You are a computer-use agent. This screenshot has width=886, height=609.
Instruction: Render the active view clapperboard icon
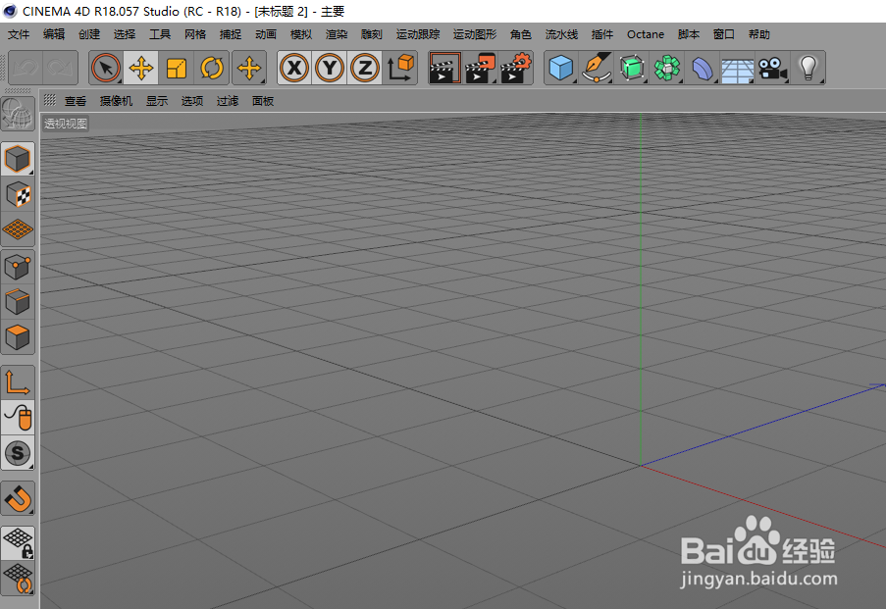pyautogui.click(x=445, y=69)
